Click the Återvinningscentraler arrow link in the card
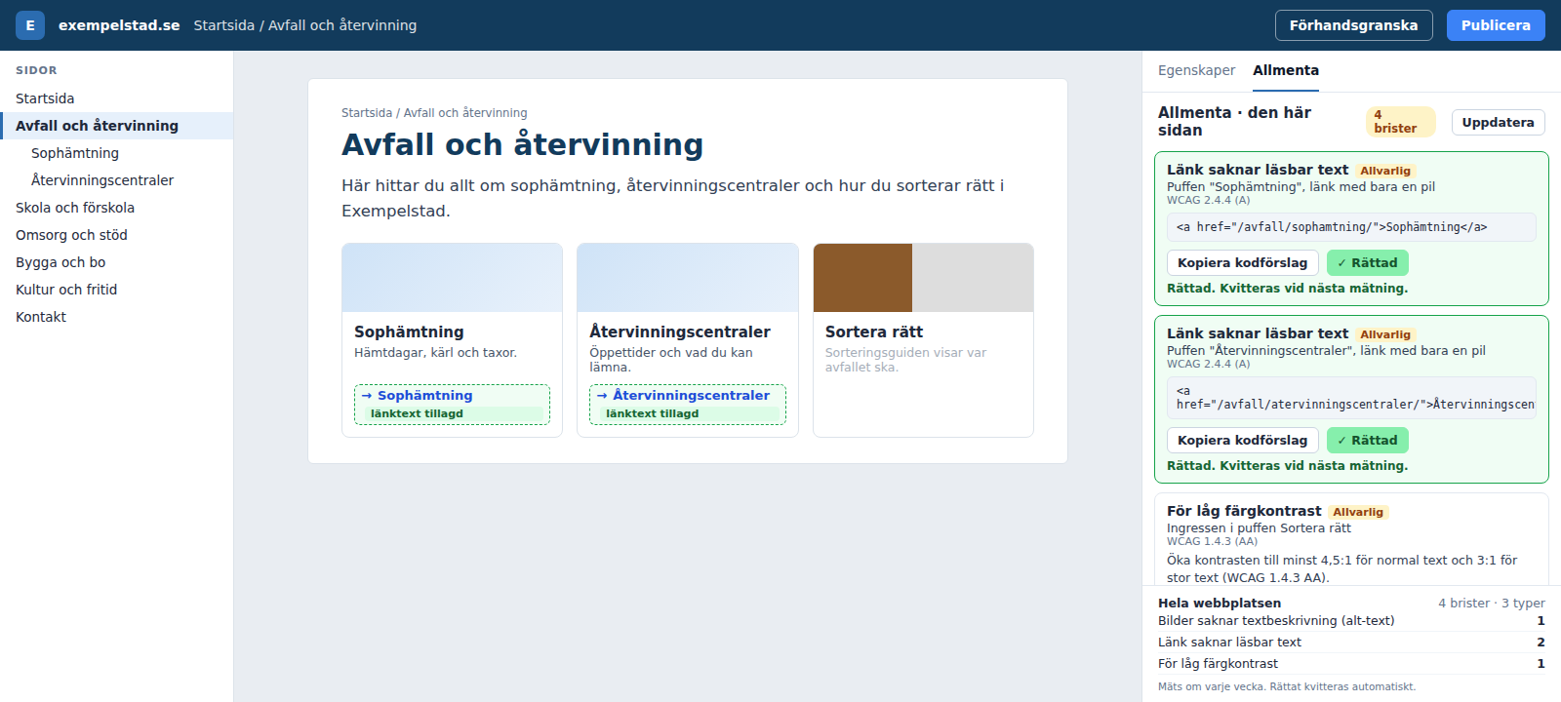 tap(683, 396)
